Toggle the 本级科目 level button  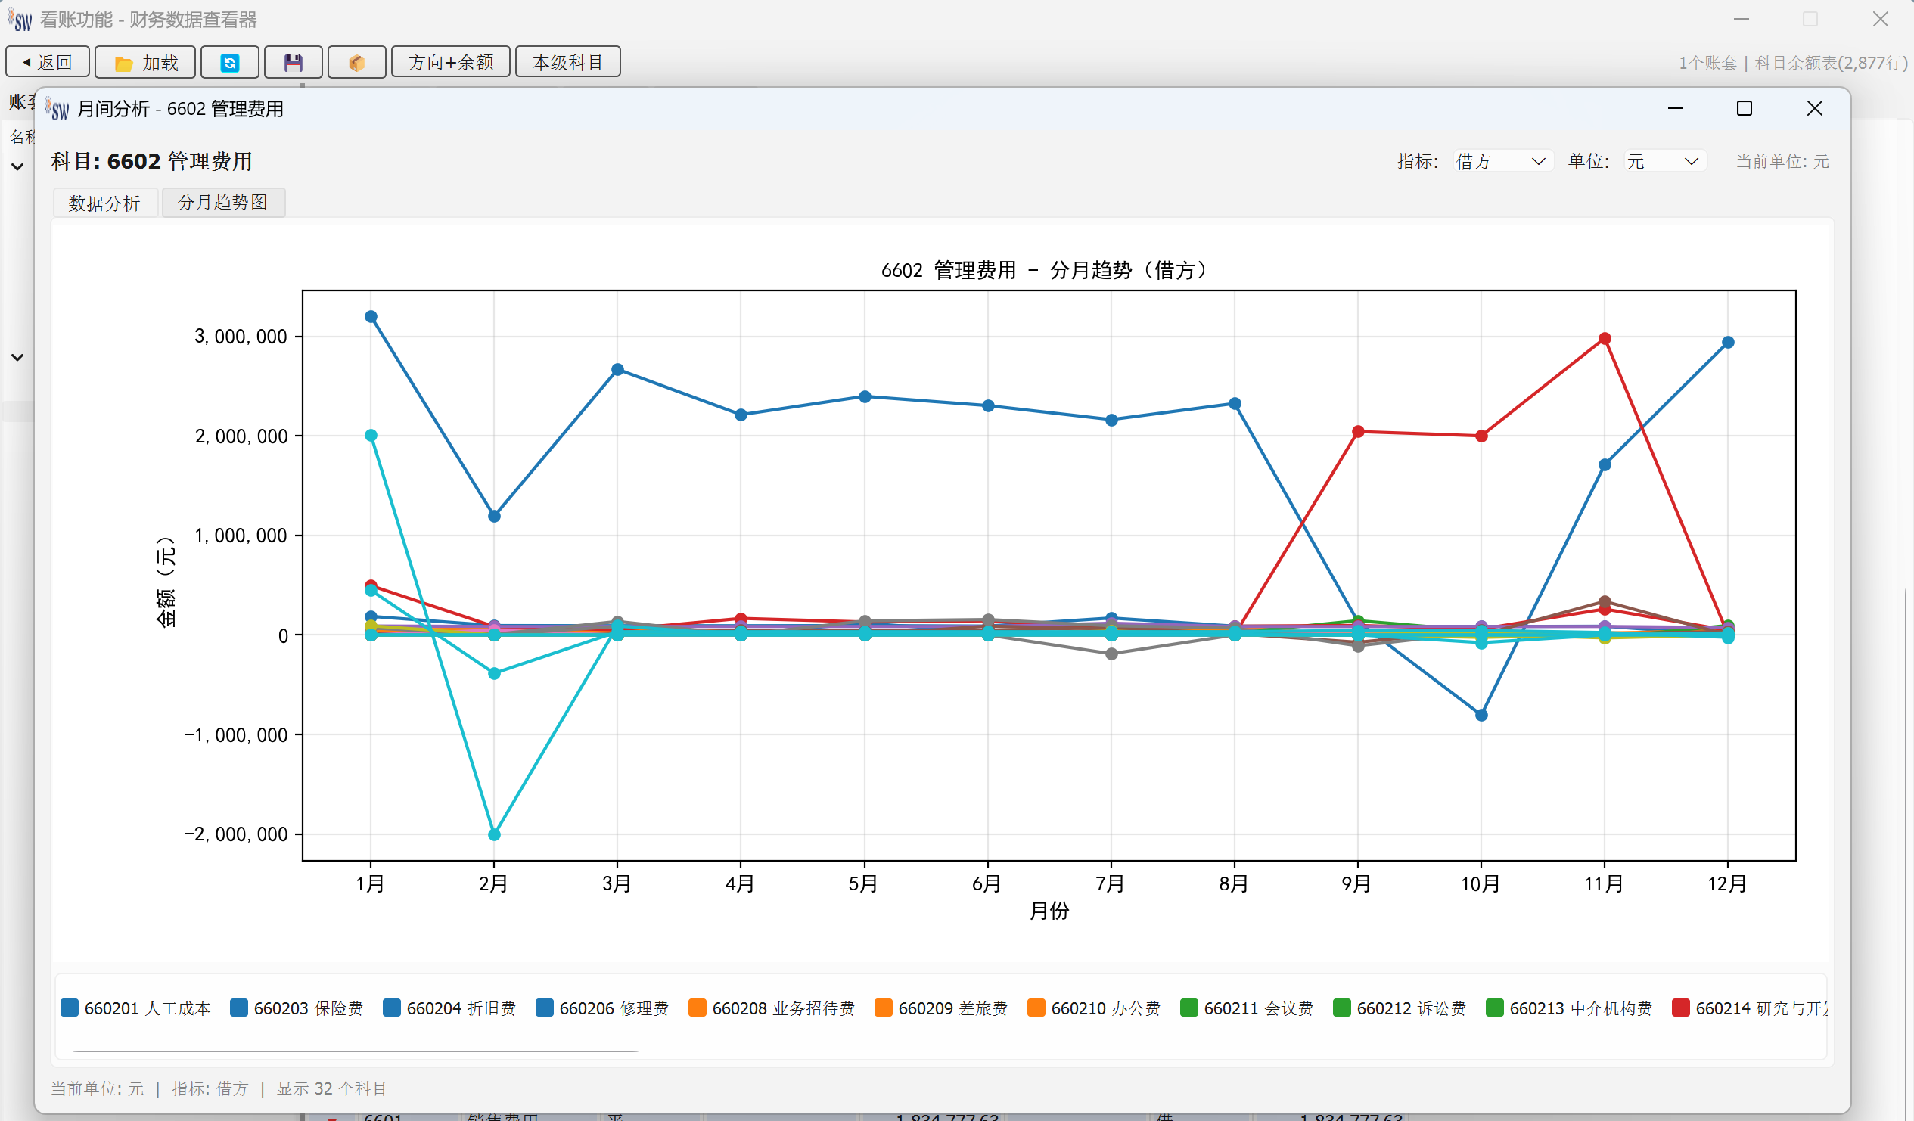click(567, 62)
